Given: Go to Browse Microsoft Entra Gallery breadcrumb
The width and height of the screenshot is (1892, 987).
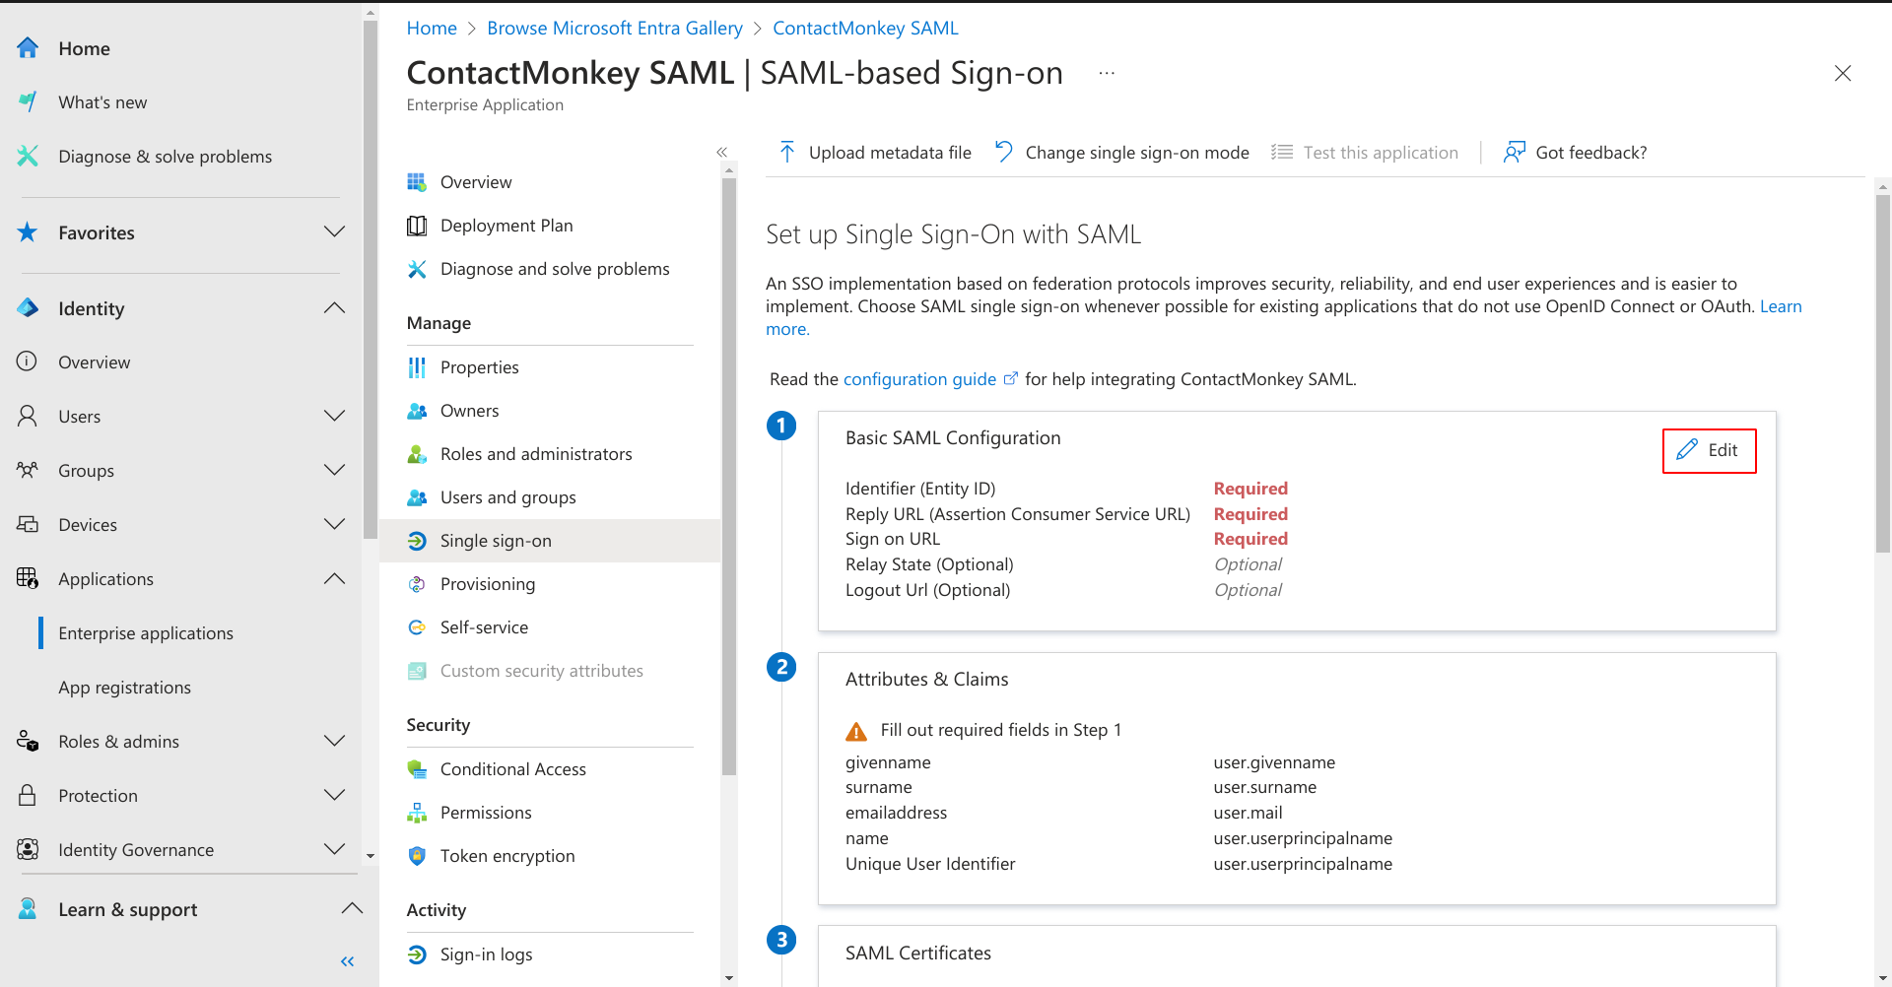Looking at the screenshot, I should click(615, 29).
